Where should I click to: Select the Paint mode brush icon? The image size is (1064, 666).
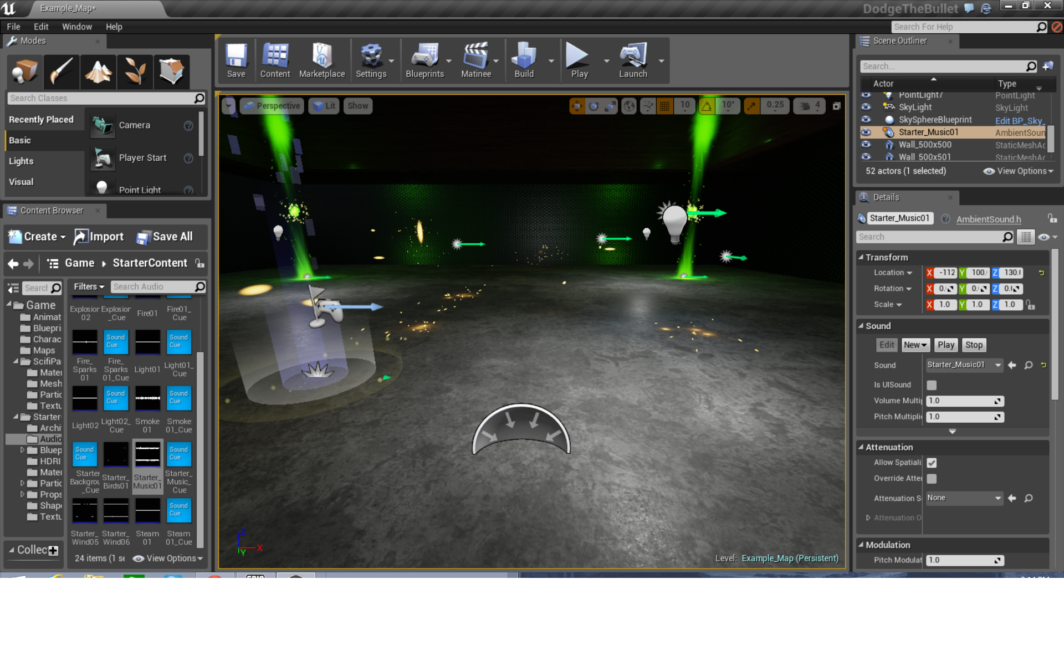tap(62, 71)
